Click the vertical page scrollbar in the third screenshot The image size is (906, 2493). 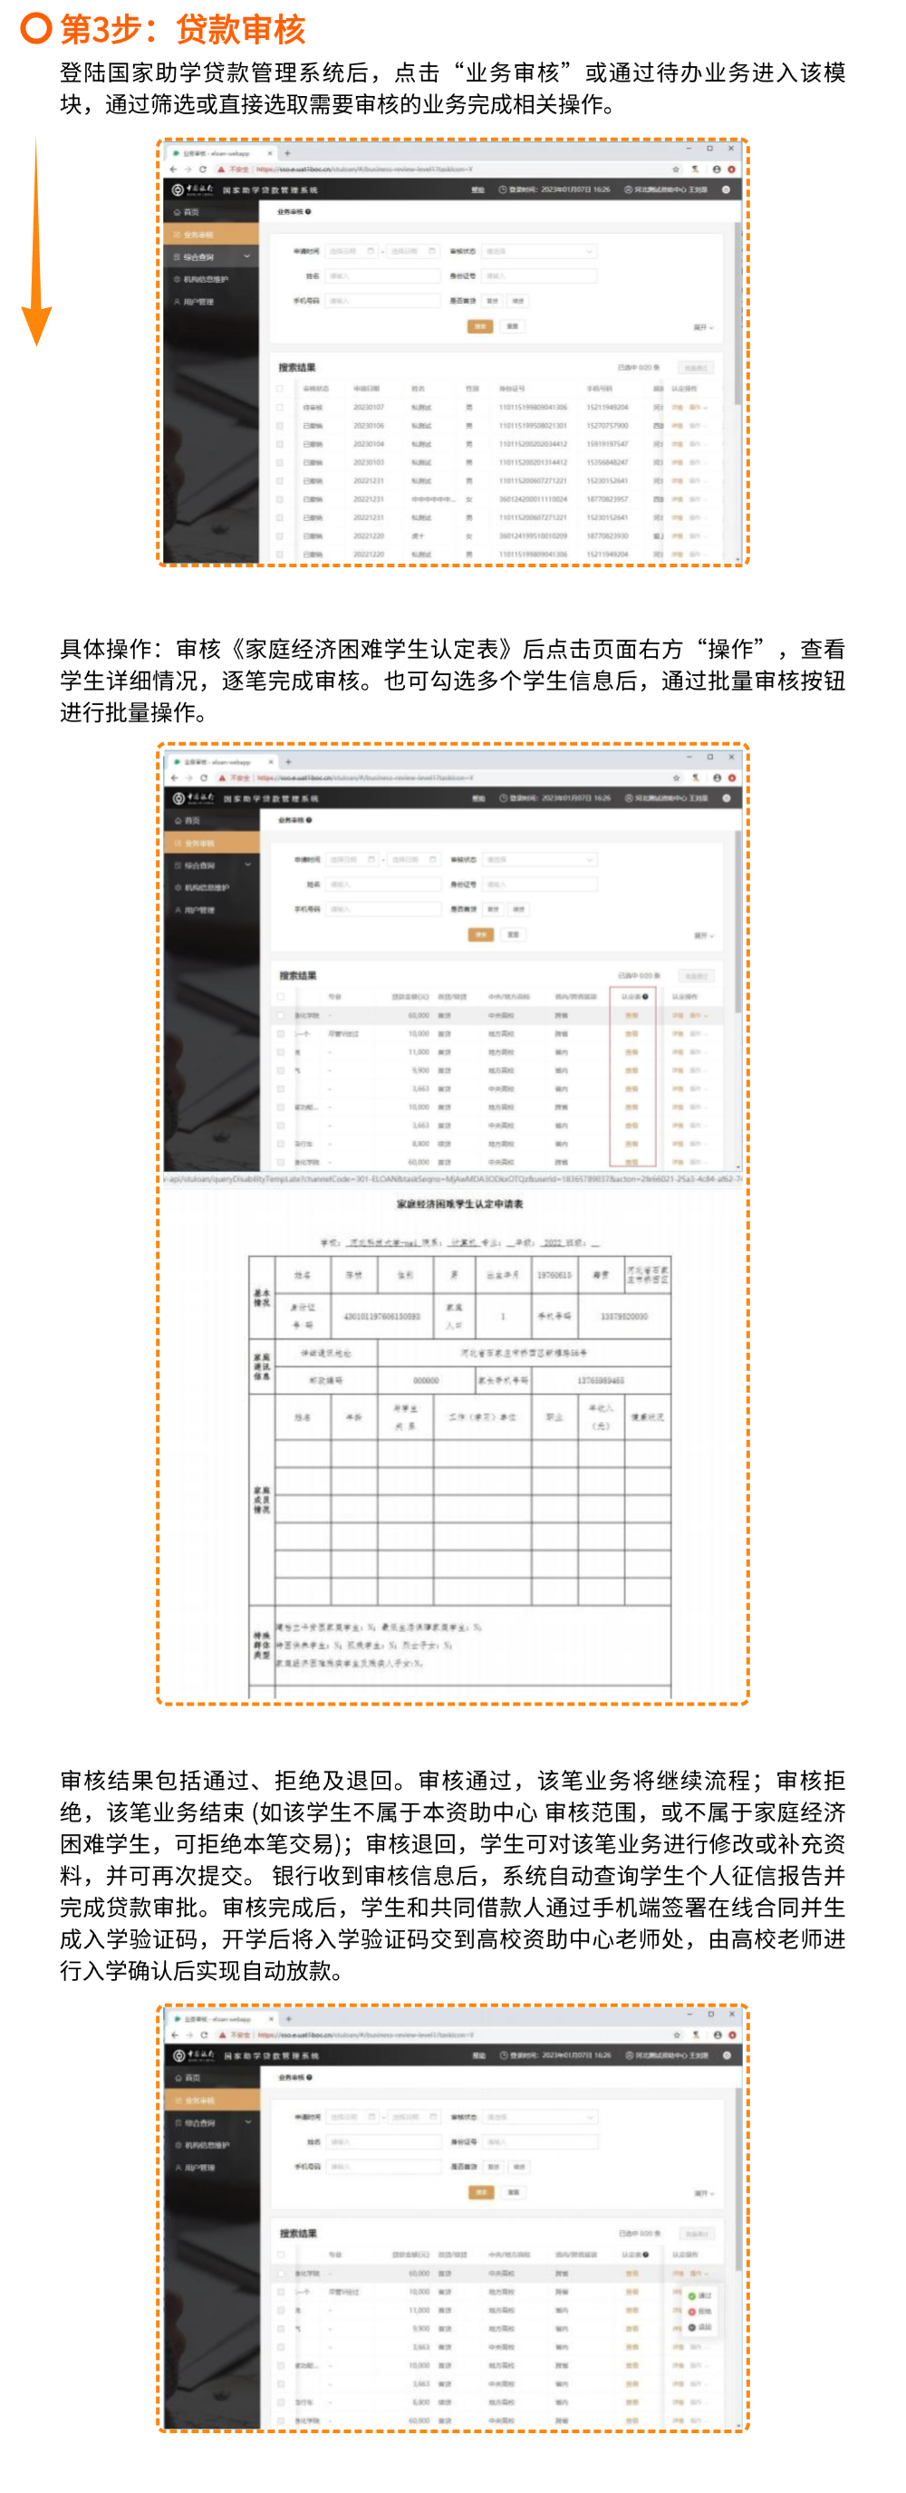click(x=738, y=2178)
